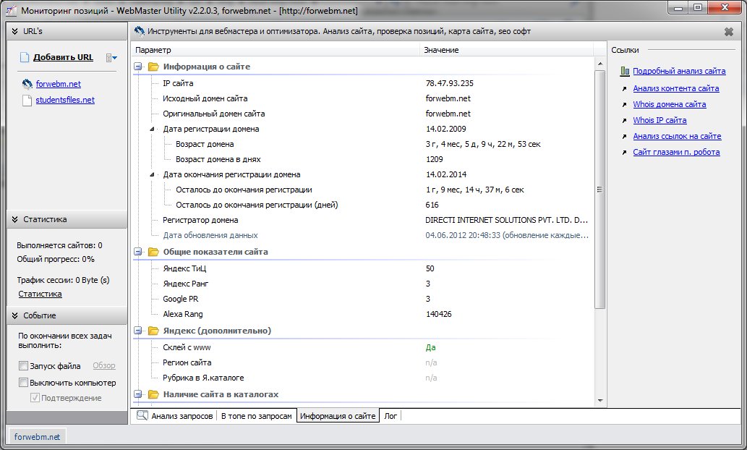The height and width of the screenshot is (450, 747).
Task: Click arrow icon beside Сайт глазами п. робота
Action: click(x=624, y=152)
